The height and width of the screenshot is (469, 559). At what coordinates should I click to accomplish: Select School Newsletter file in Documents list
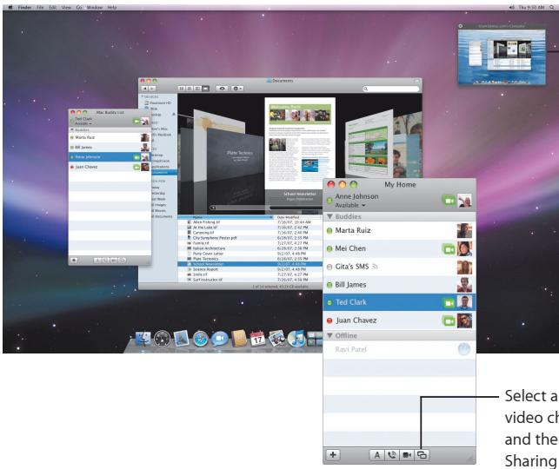click(x=250, y=264)
